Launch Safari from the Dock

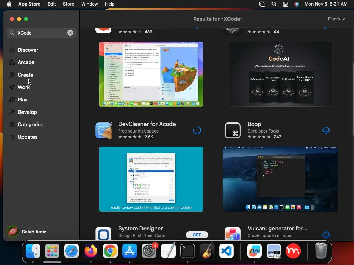pyautogui.click(x=72, y=251)
